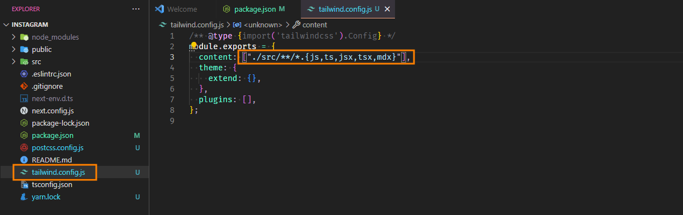The image size is (683, 215).
Task: Click the public folder icon
Action: coord(24,49)
